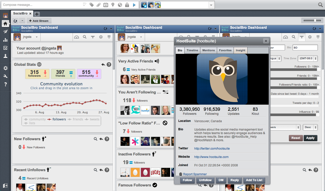Click the New Followers search icon
Viewport: 325px width, 191px height.
(95, 139)
